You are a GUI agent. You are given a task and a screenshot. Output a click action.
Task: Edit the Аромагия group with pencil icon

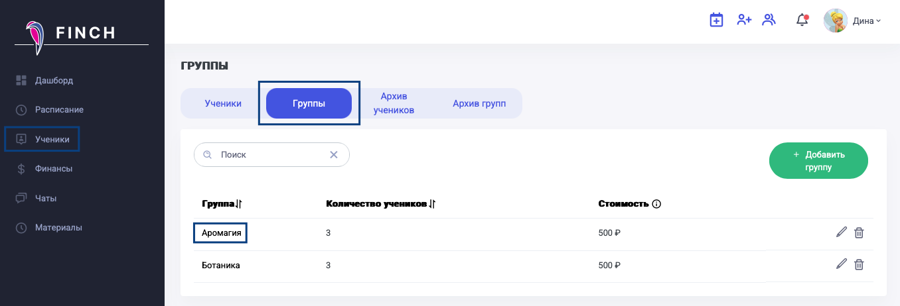[842, 232]
